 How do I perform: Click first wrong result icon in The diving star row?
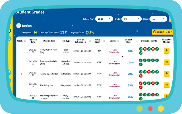141,83
